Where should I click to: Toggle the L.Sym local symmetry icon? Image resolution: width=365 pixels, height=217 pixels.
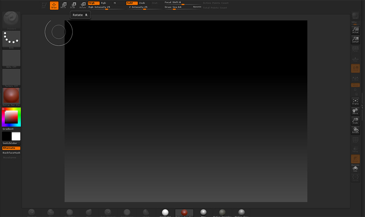[x=356, y=78]
